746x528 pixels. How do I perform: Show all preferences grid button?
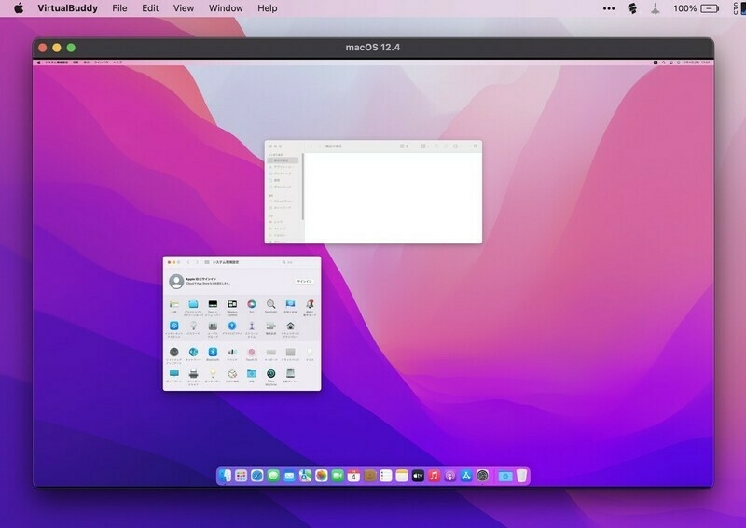(206, 263)
